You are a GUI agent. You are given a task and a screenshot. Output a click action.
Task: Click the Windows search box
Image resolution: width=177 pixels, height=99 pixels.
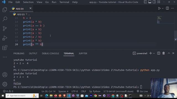coord(22,96)
